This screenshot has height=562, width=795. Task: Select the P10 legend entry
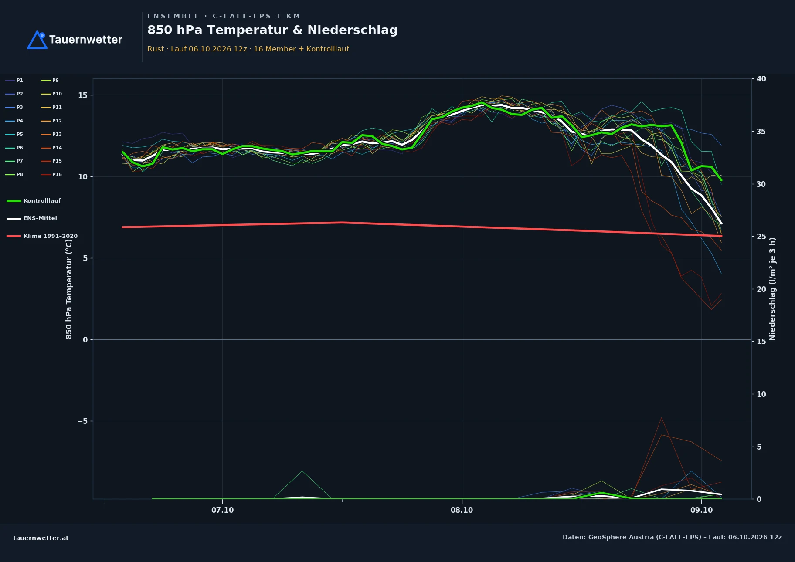tap(51, 94)
